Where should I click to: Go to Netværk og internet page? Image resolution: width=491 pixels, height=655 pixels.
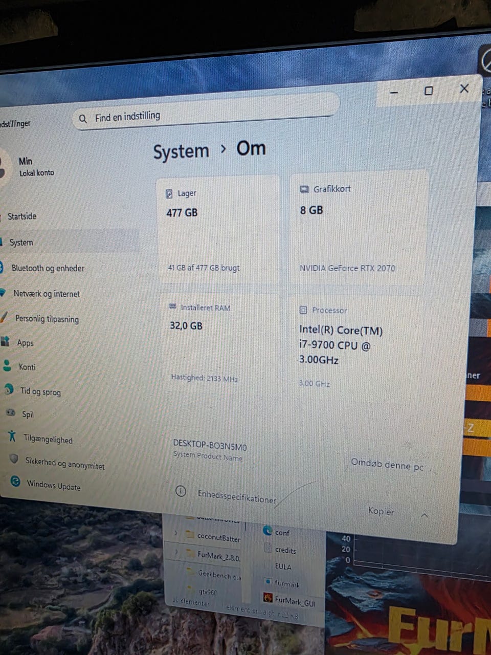coord(47,294)
